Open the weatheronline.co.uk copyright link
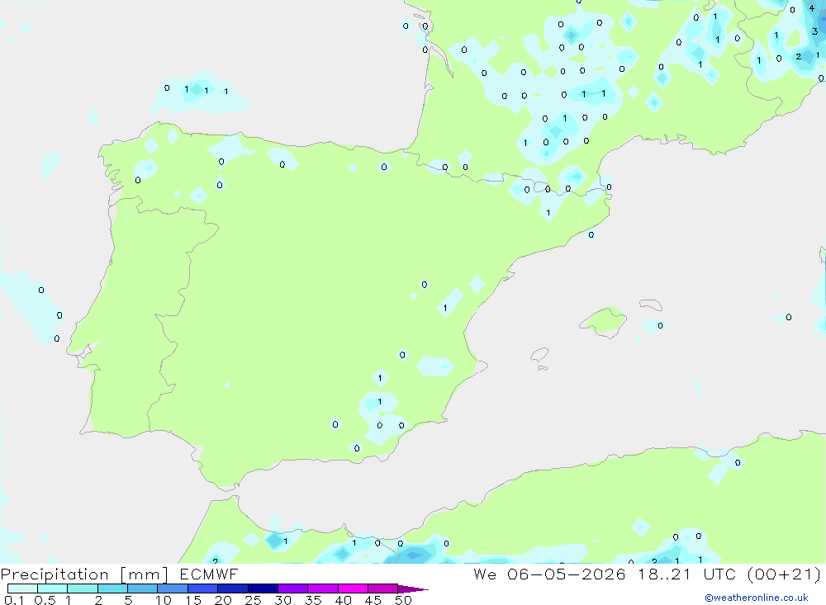 click(757, 598)
